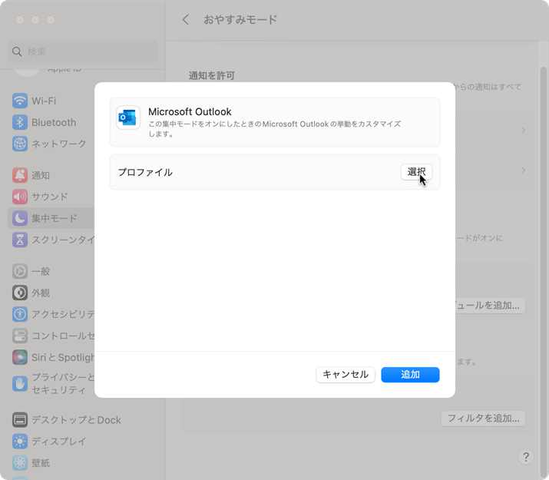
Task: Click the サウンド speaker icon
Action: pyautogui.click(x=20, y=197)
